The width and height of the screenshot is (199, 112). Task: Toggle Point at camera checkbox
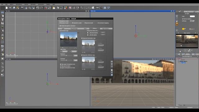183,19
